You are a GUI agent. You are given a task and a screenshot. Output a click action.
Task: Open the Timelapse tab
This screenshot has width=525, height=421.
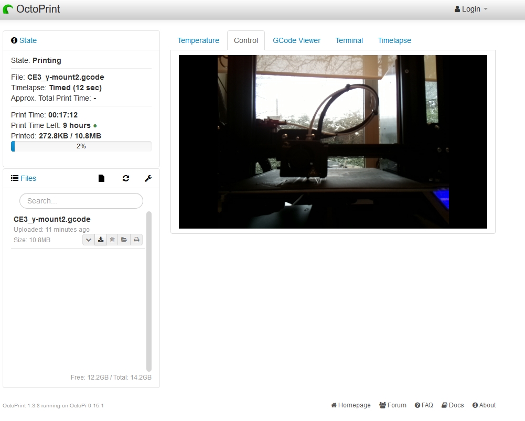(x=394, y=40)
